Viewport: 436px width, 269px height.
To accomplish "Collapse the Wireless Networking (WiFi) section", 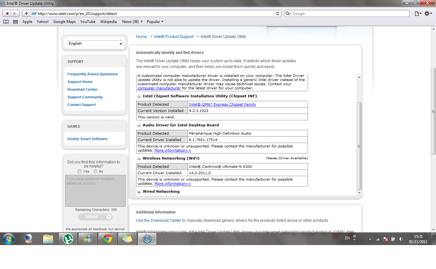I will coord(139,159).
